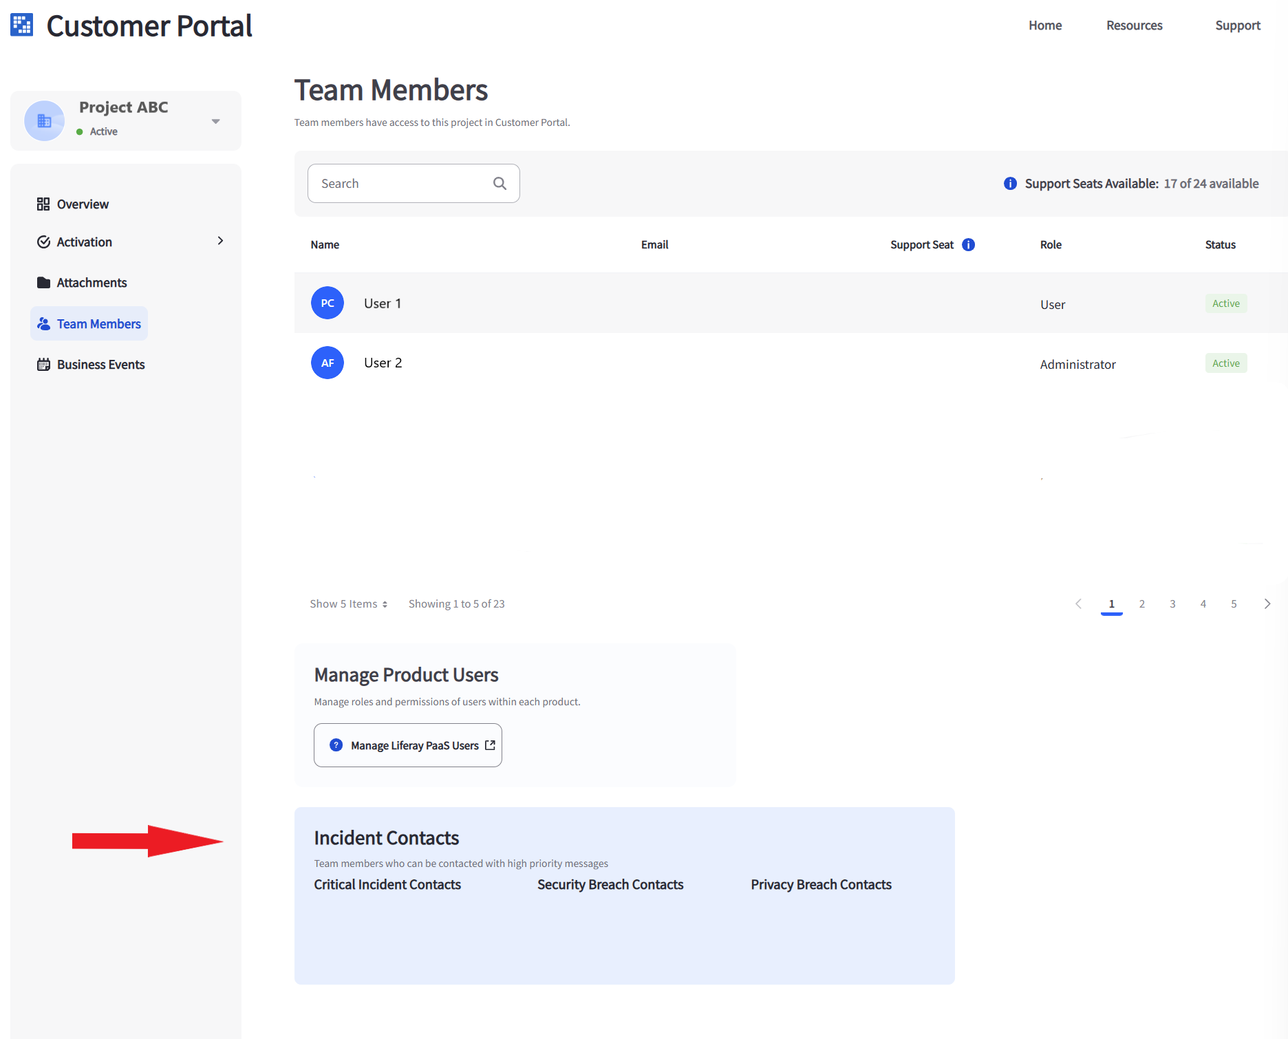Click the Support Seats Available info icon
This screenshot has width=1288, height=1039.
(1010, 184)
